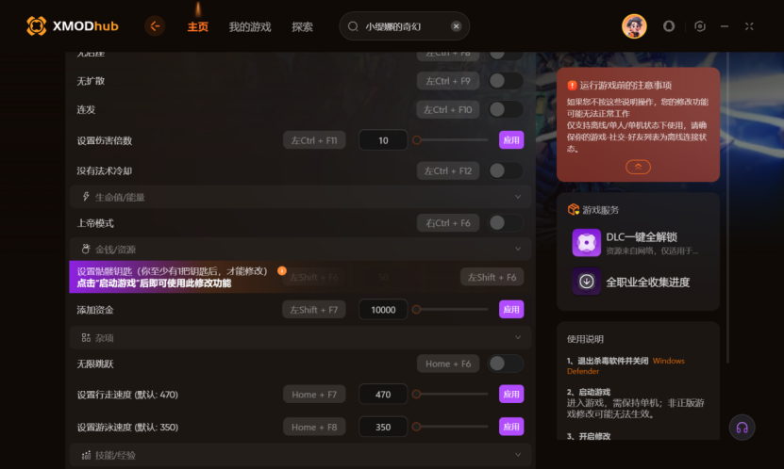Collapse the 生命值/能量 section
This screenshot has height=469, width=784.
(x=518, y=197)
